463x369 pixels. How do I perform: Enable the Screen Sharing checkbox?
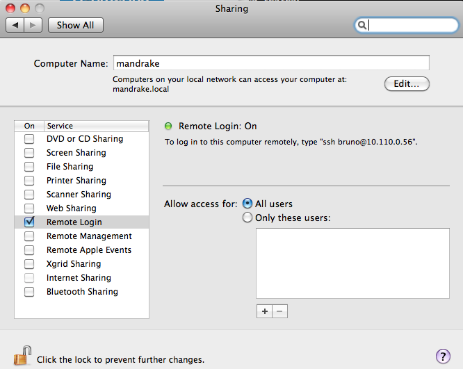click(x=29, y=153)
